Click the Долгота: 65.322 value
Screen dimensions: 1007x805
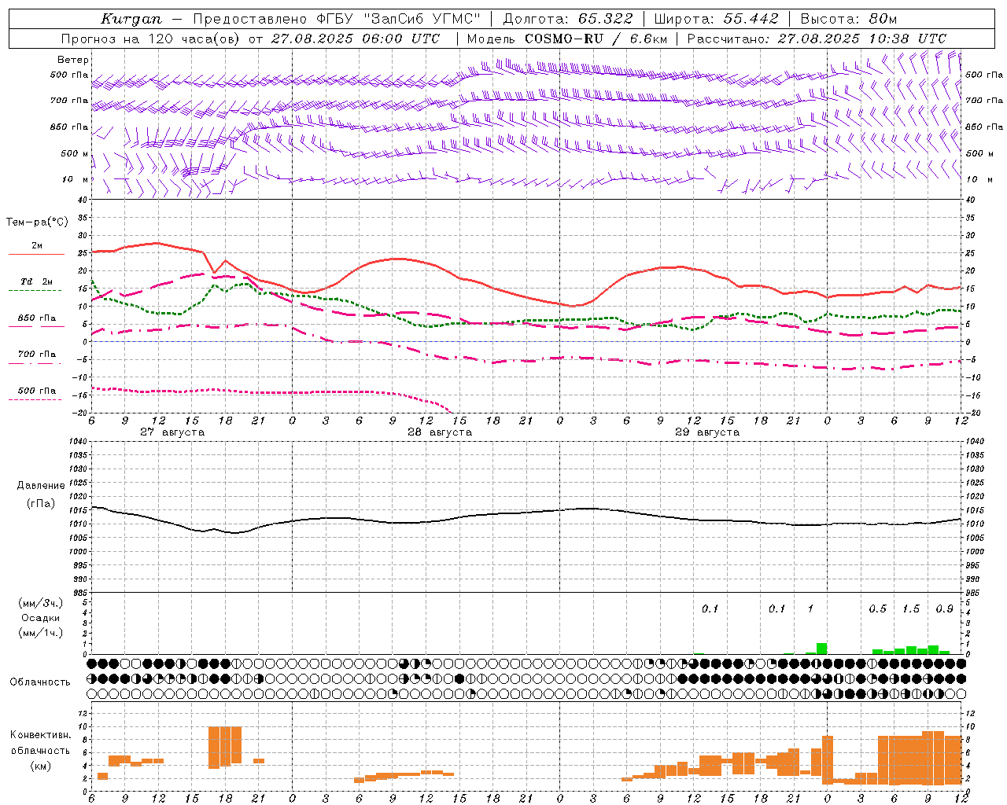[x=567, y=19]
